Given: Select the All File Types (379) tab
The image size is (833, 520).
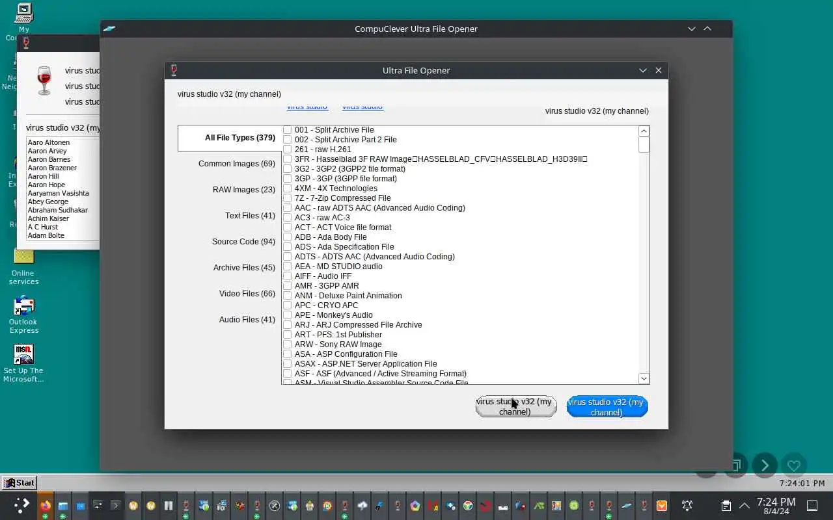Looking at the screenshot, I should click(x=230, y=138).
